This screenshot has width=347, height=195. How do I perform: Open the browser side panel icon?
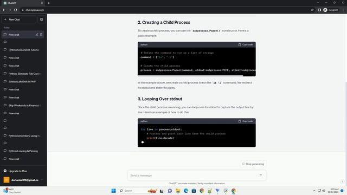point(319,10)
